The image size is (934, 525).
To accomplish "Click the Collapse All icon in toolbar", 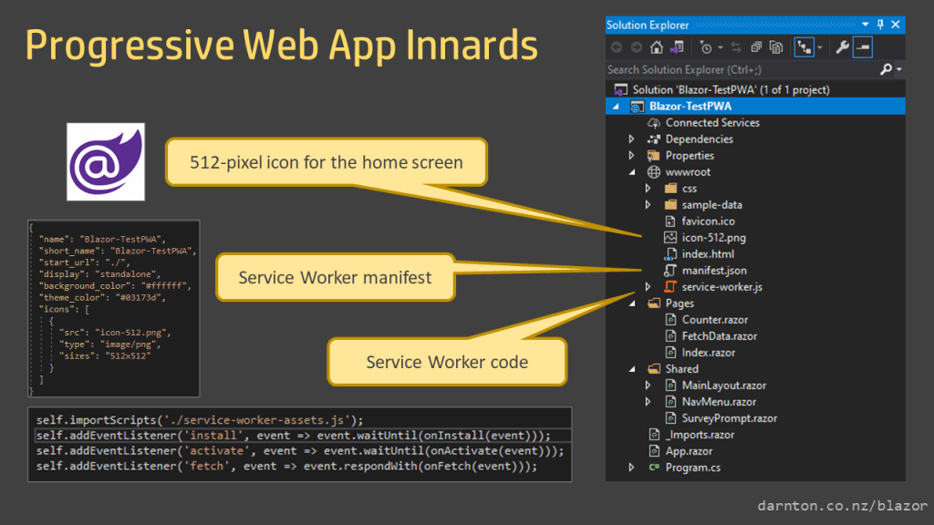I will (x=756, y=46).
